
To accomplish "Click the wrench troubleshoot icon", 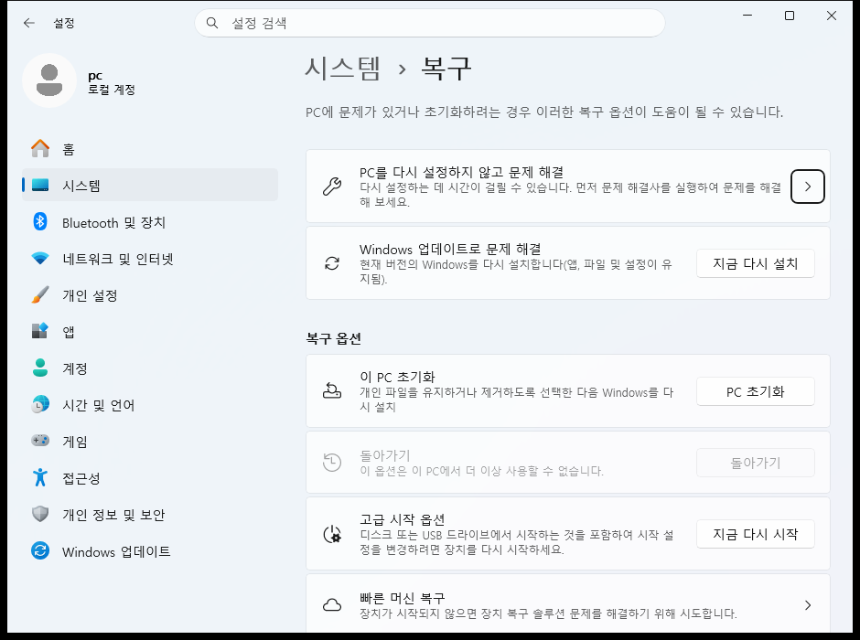I will coord(332,187).
